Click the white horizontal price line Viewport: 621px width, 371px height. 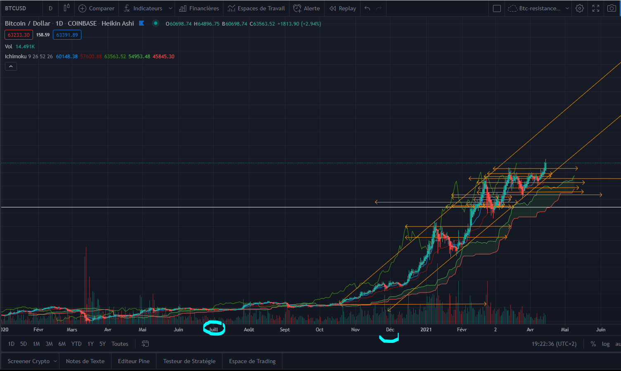[x=310, y=207]
